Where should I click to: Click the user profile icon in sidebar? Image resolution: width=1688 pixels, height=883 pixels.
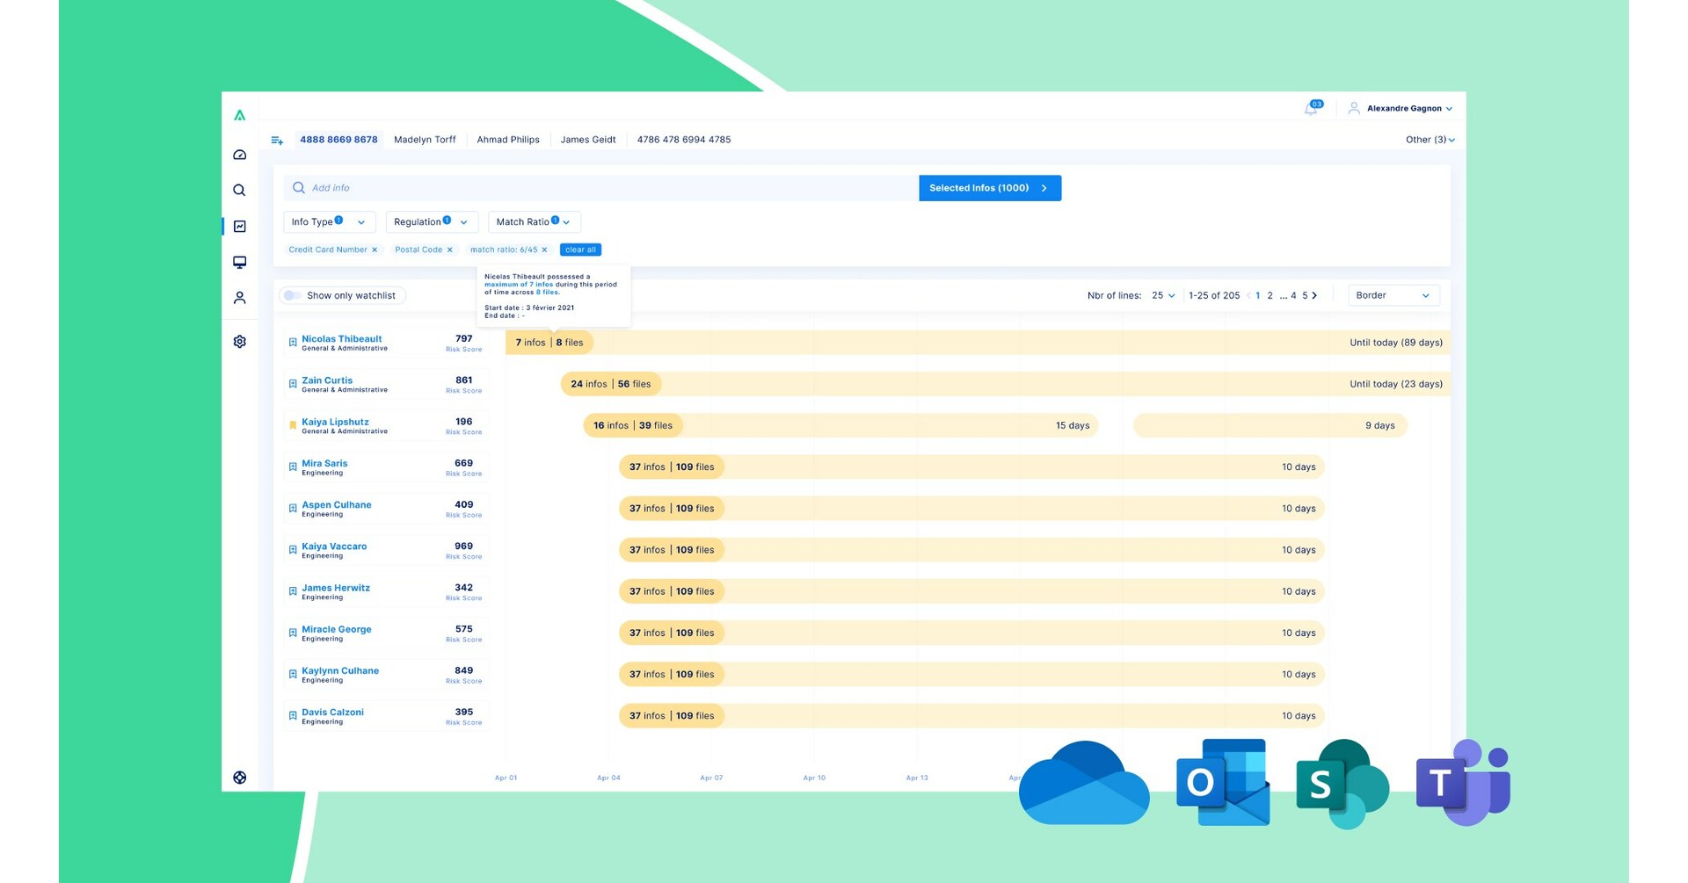pyautogui.click(x=239, y=298)
